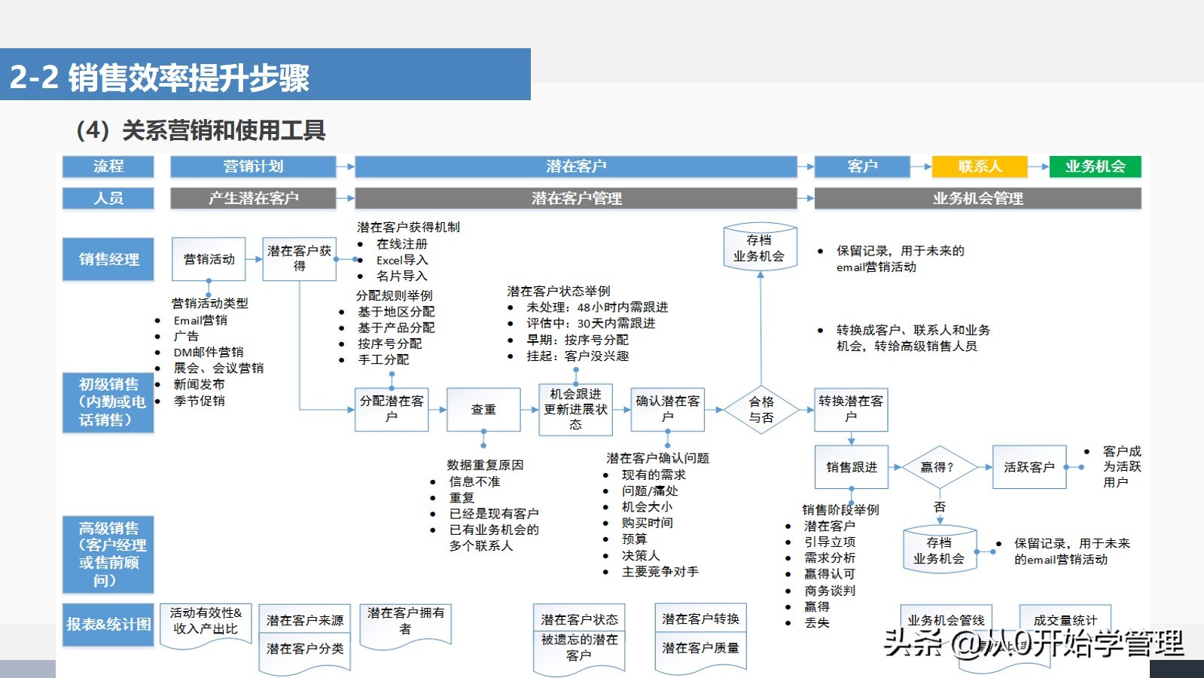Select the 活跃客户 process box

[x=1029, y=467]
